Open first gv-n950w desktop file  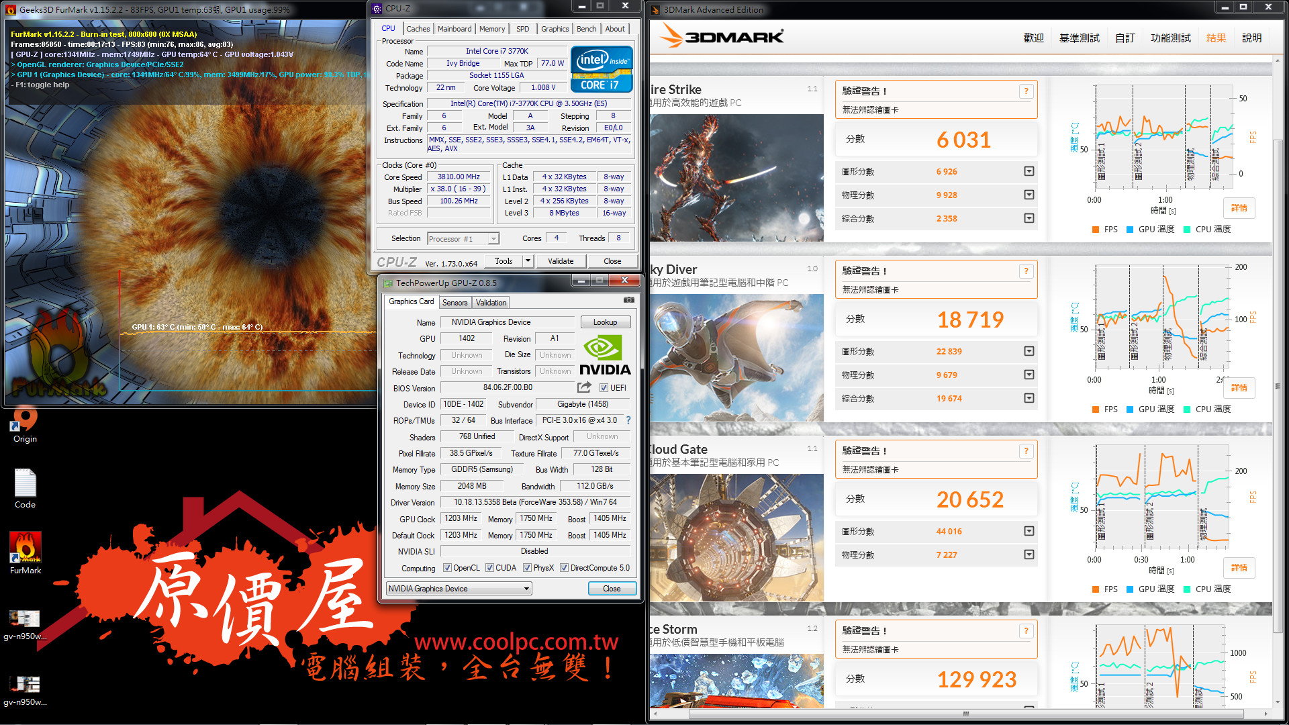(x=25, y=624)
